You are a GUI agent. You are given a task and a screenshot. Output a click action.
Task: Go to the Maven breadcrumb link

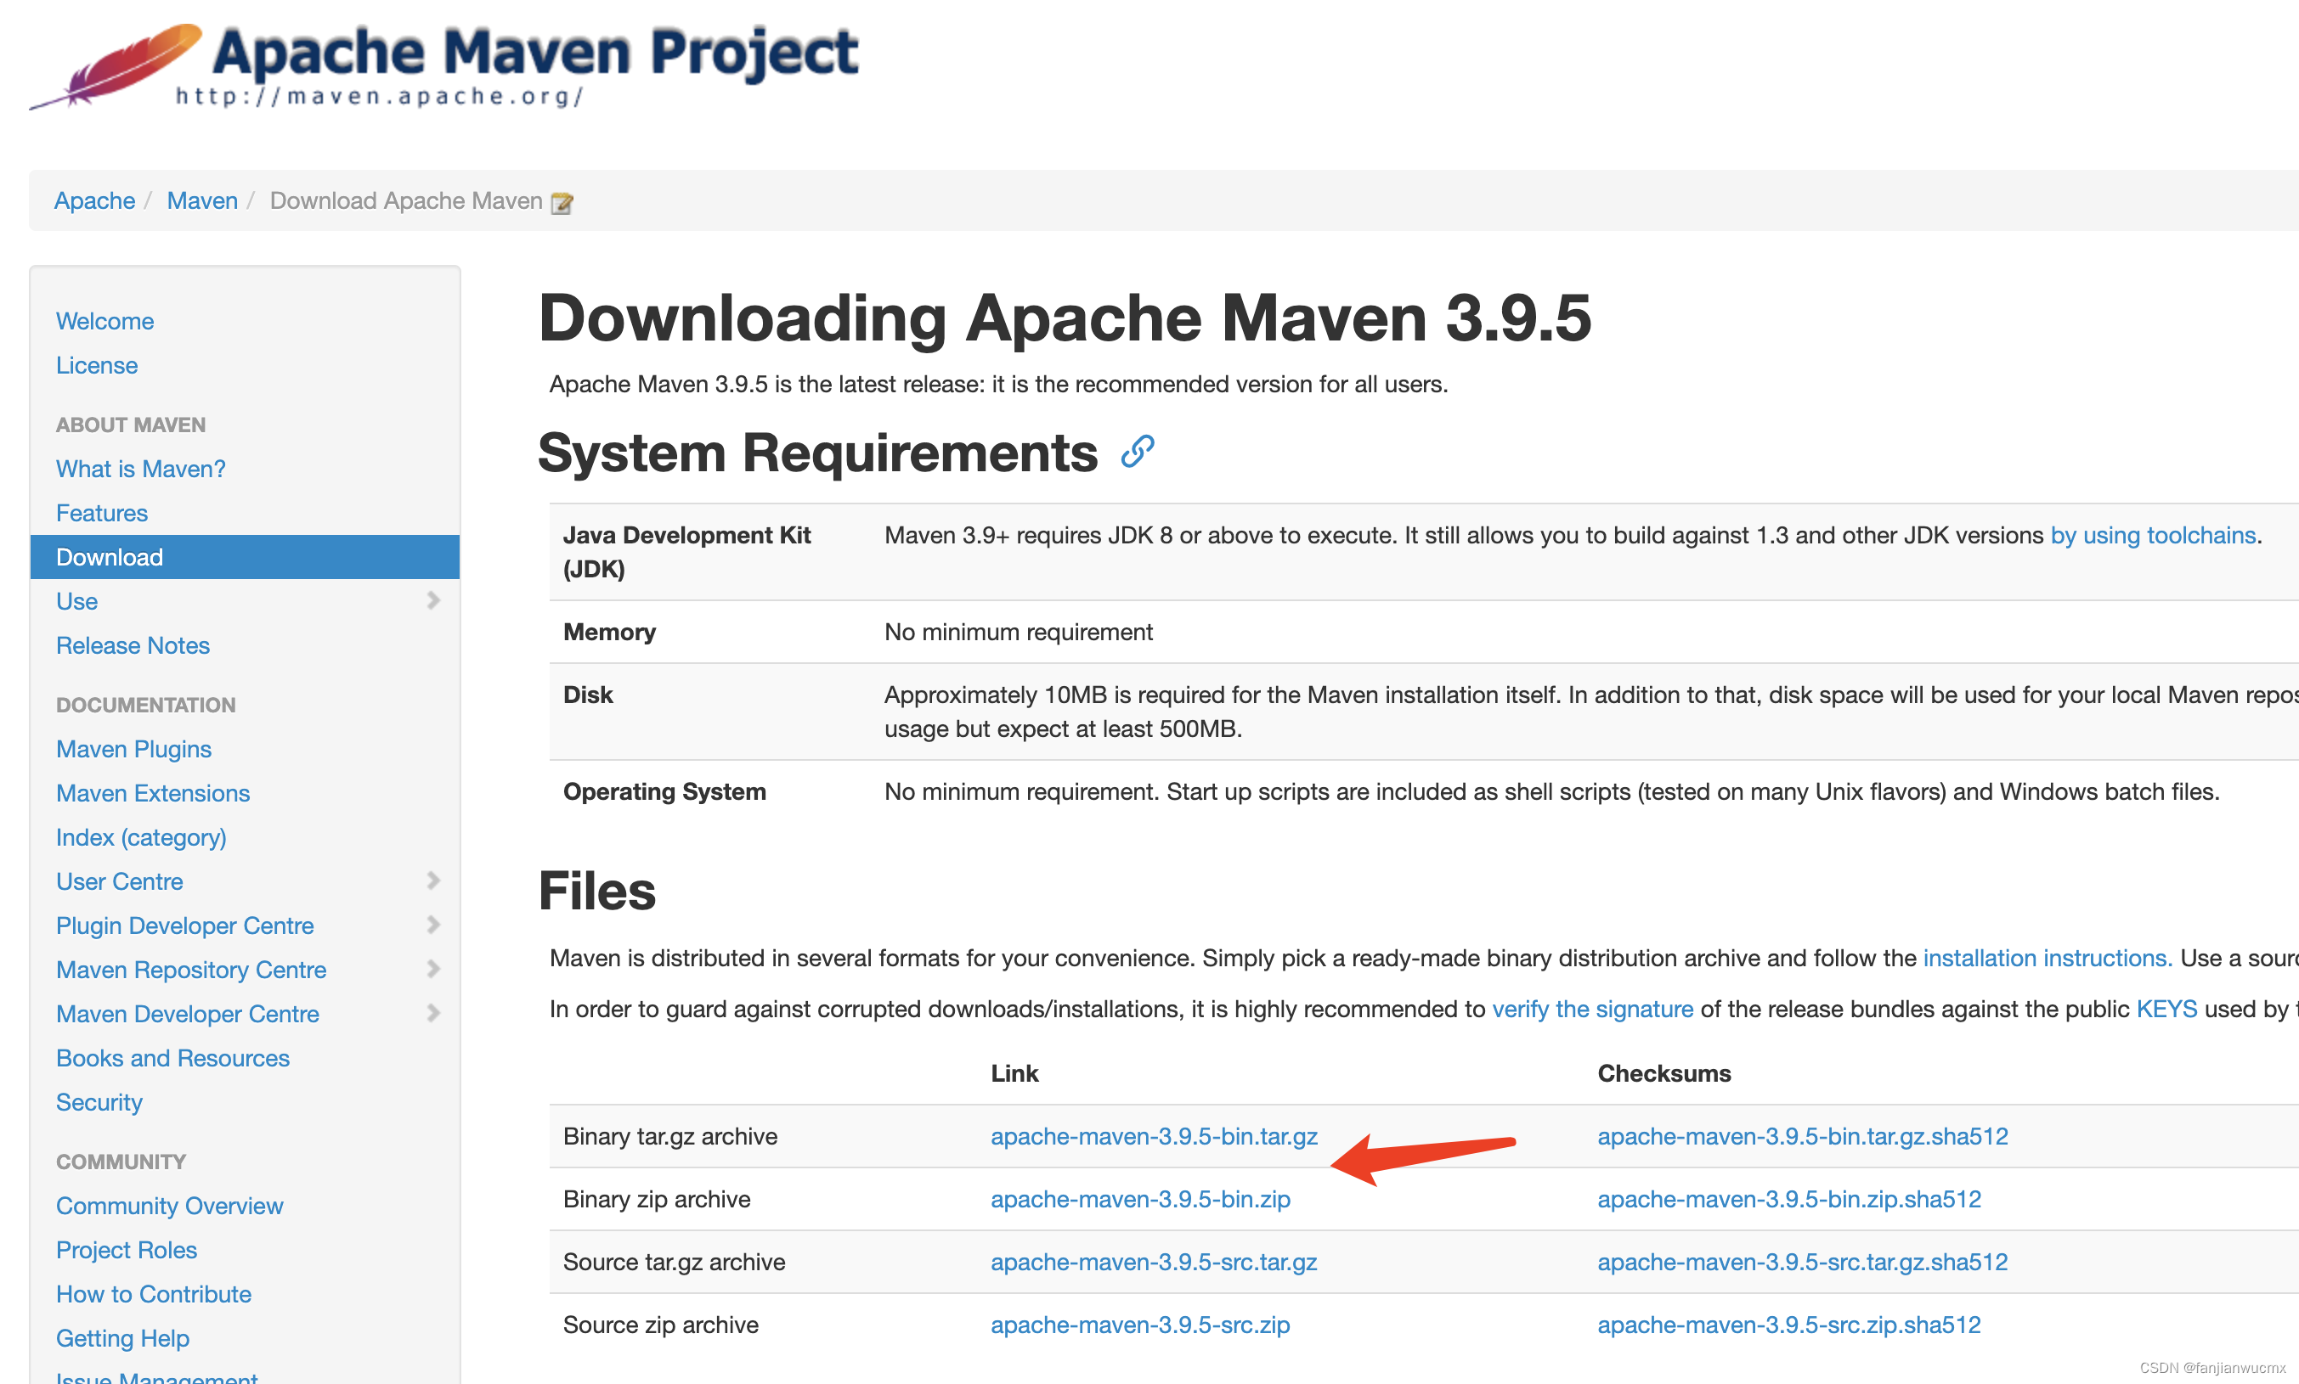tap(201, 200)
